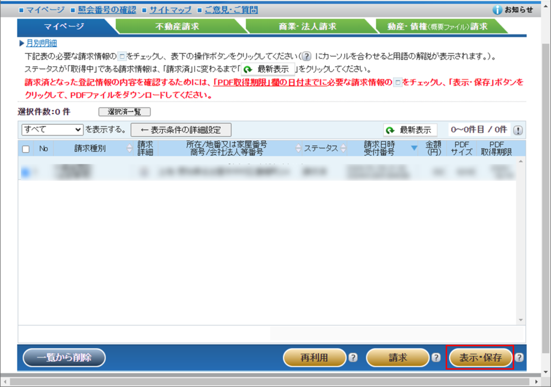Click 一覧から削除 button
The width and height of the screenshot is (551, 387).
click(64, 357)
